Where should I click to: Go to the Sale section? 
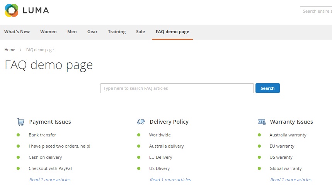click(140, 32)
